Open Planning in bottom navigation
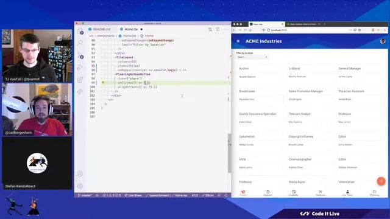 (x=374, y=193)
